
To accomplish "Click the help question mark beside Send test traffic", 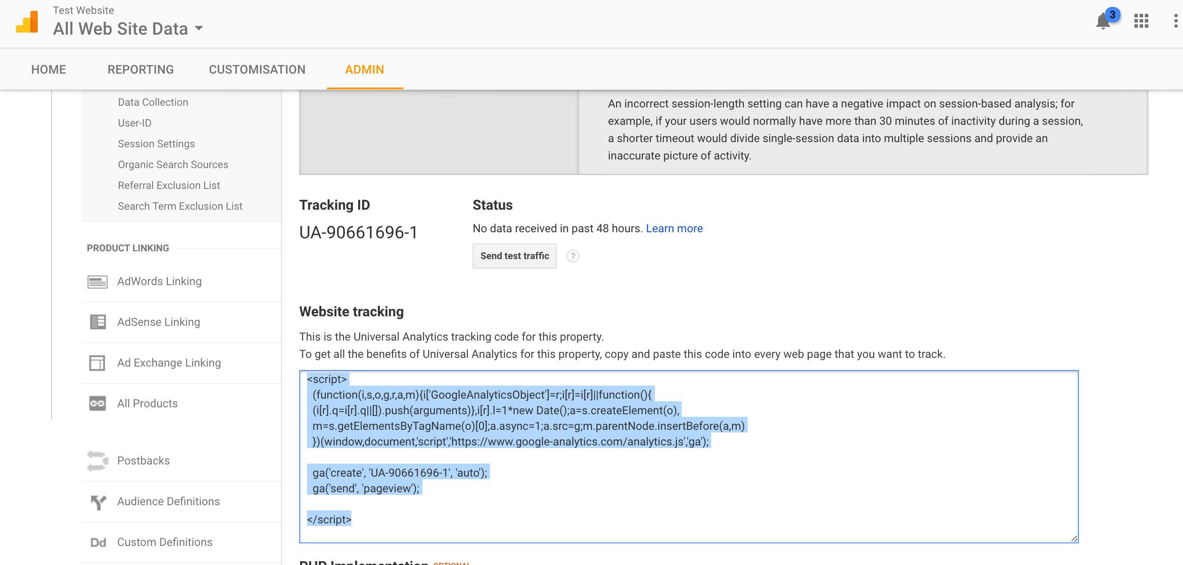I will tap(572, 256).
